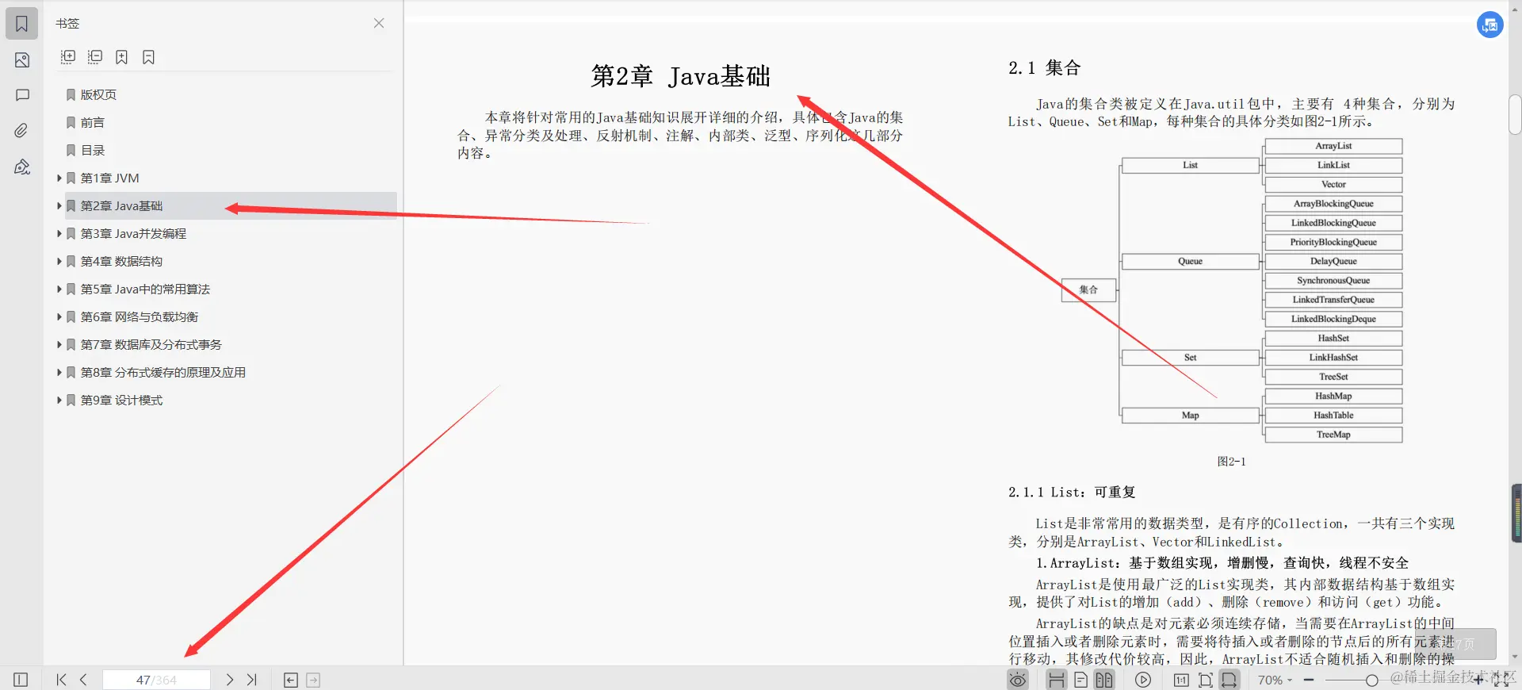Open the bookmarks sidebar panel icon
1522x690 pixels.
coord(22,24)
